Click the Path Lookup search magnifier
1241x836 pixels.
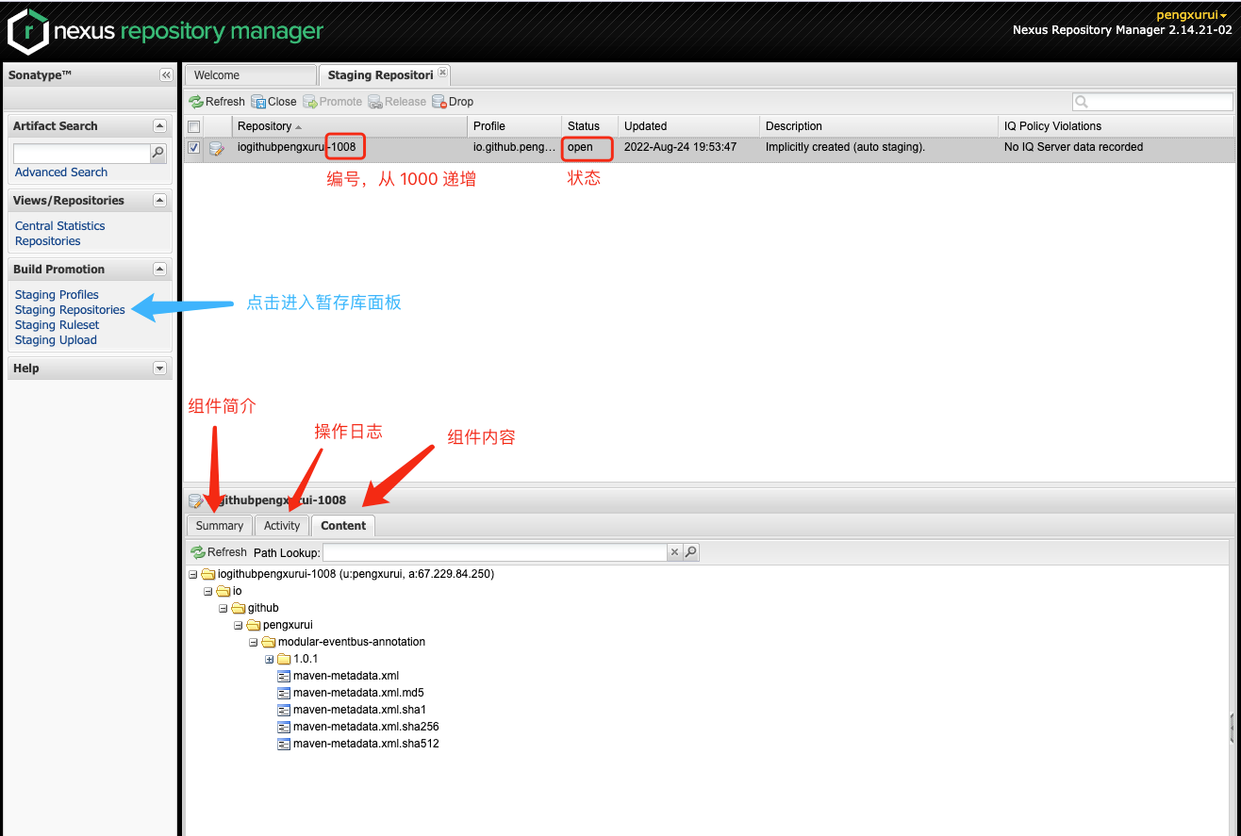(691, 552)
